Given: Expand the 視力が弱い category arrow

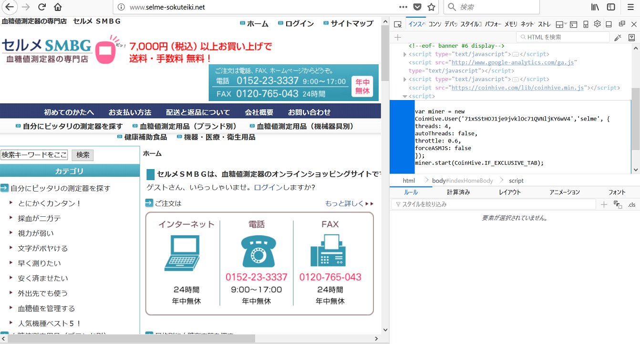Looking at the screenshot, I should click(x=11, y=233).
